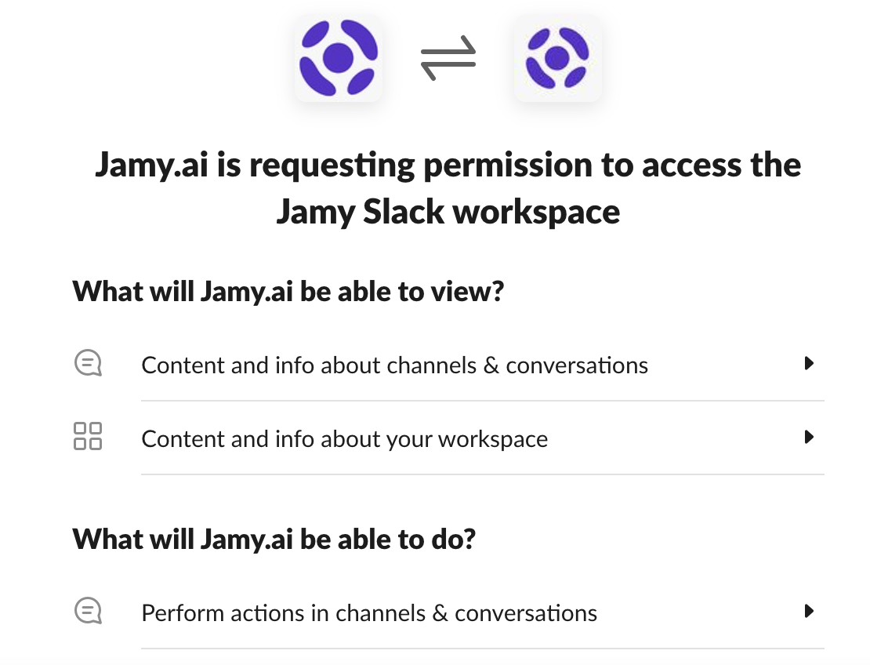Click 'Jamy.ai' name at start of main title
This screenshot has width=870, height=665.
(x=152, y=165)
